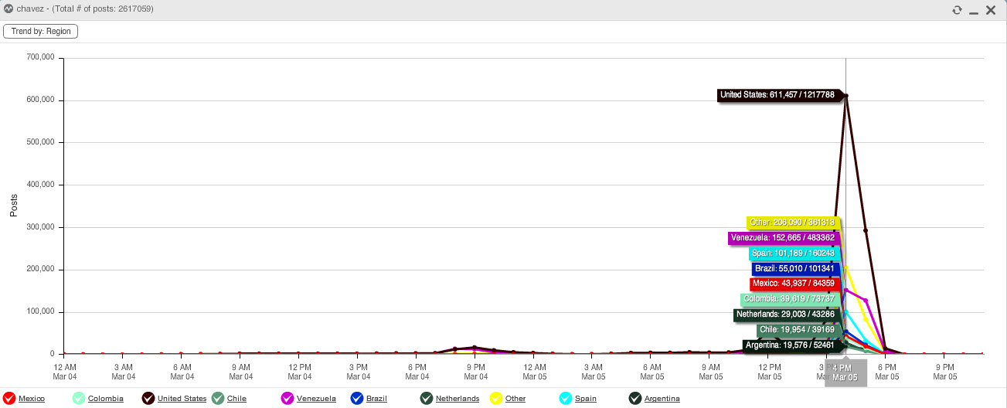The height and width of the screenshot is (408, 1007).
Task: Click the Venezuela legend label link
Action: 316,399
